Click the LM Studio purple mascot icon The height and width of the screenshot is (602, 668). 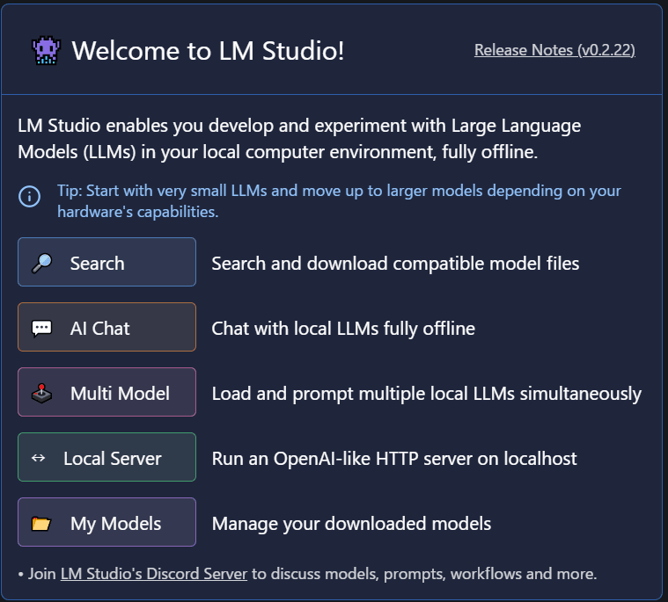coord(46,50)
